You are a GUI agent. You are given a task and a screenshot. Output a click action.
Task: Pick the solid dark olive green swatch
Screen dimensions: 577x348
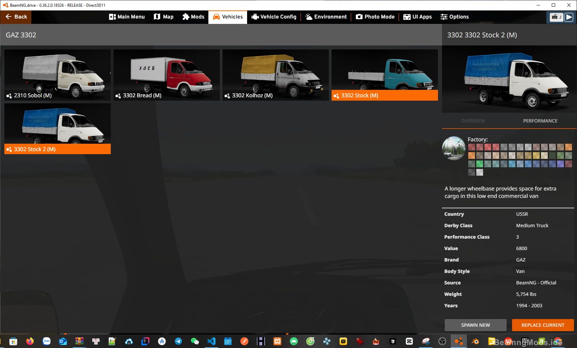tap(552, 155)
